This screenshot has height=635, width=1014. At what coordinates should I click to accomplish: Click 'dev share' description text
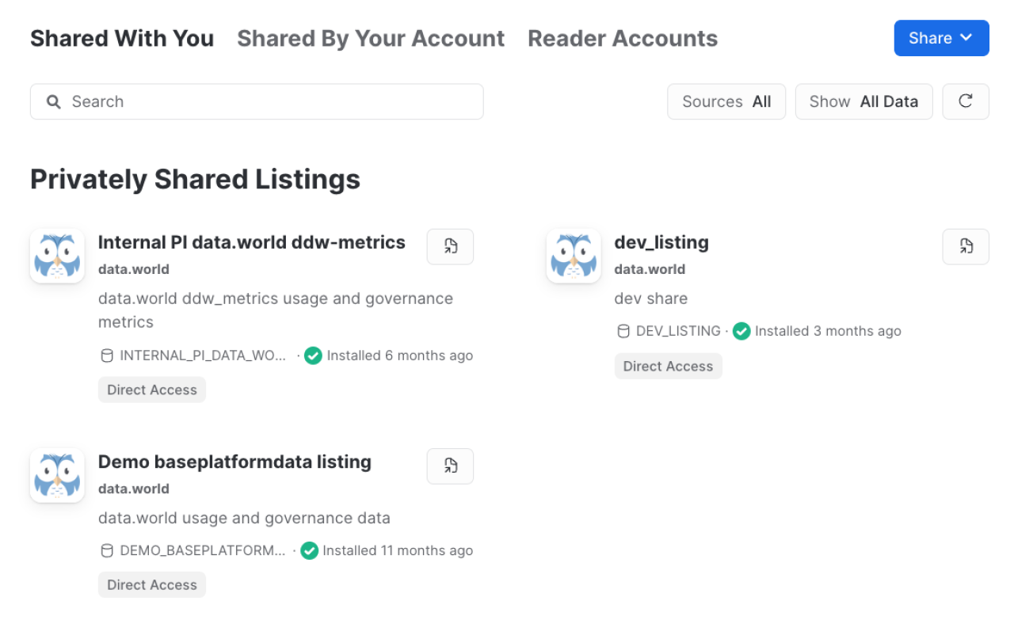coord(651,298)
